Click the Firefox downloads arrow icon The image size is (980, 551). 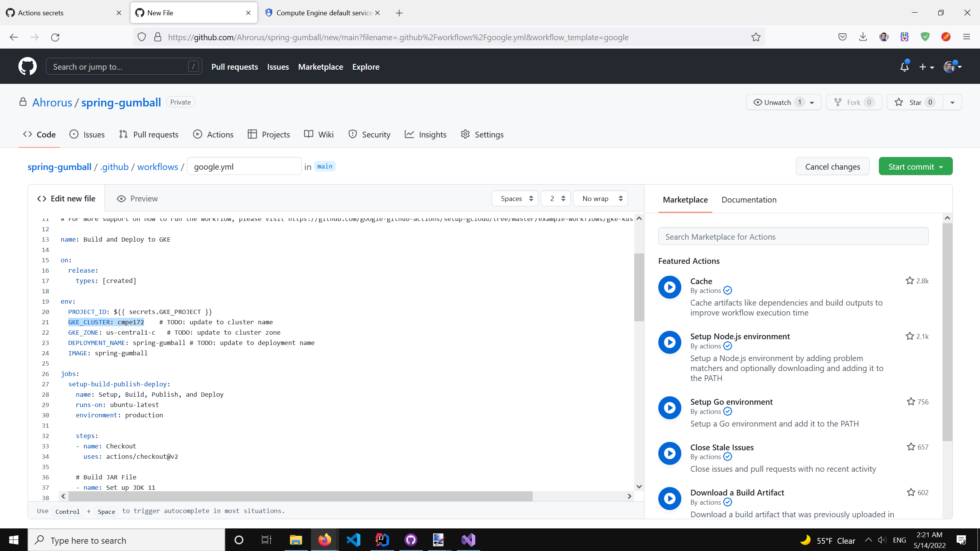coord(863,37)
